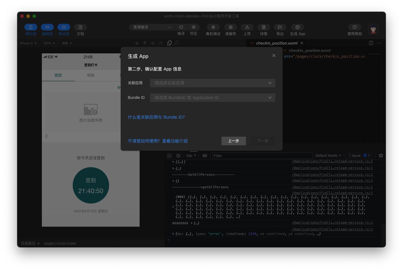The height and width of the screenshot is (270, 403).
Task: Click the 上传 upload icon
Action: (247, 27)
